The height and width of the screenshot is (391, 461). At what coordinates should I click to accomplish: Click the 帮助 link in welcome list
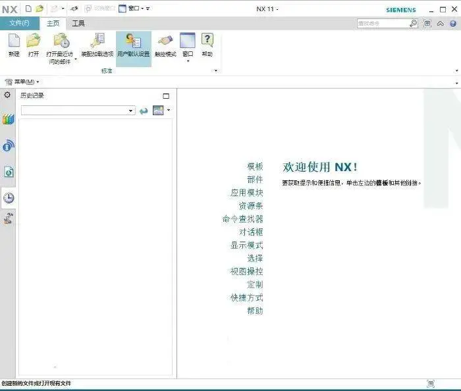coord(255,311)
